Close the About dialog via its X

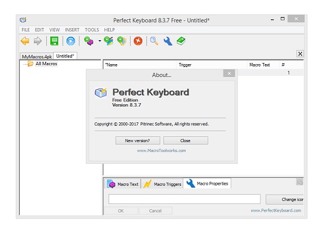229,73
